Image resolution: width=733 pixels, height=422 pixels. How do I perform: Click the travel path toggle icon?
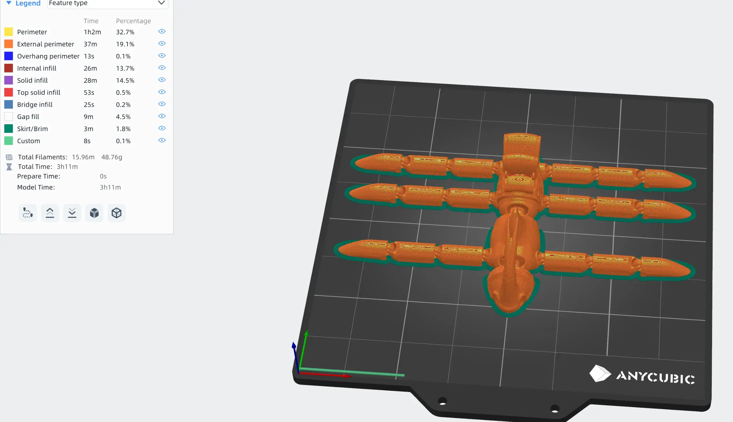(x=27, y=213)
